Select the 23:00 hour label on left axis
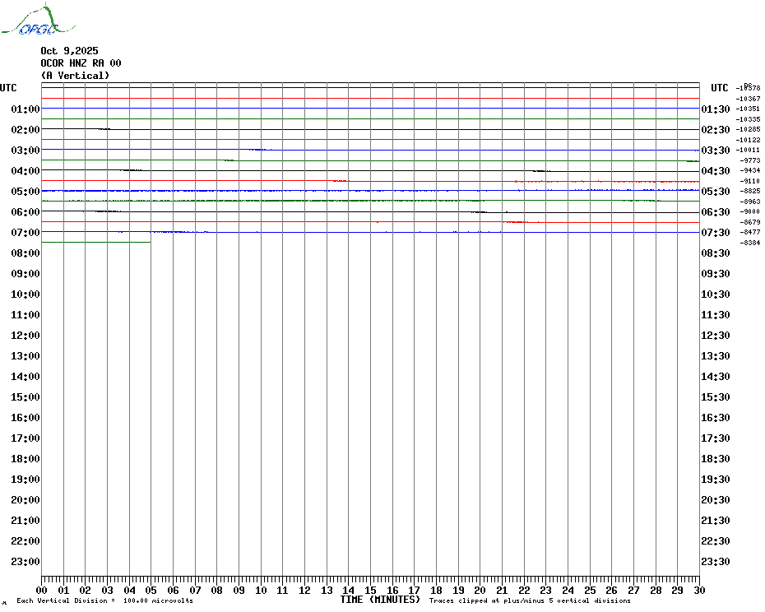Image resolution: width=765 pixels, height=612 pixels. (x=25, y=562)
